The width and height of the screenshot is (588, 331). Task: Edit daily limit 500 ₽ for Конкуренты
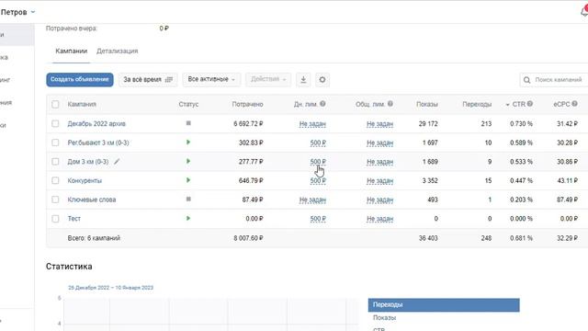point(318,181)
